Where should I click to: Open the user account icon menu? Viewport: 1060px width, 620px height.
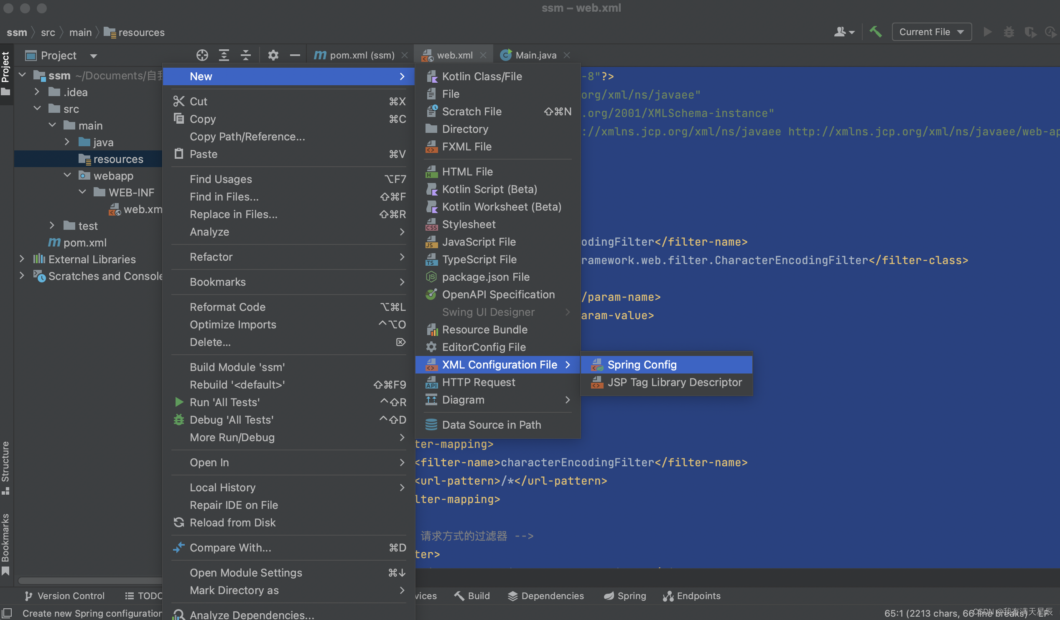[844, 32]
